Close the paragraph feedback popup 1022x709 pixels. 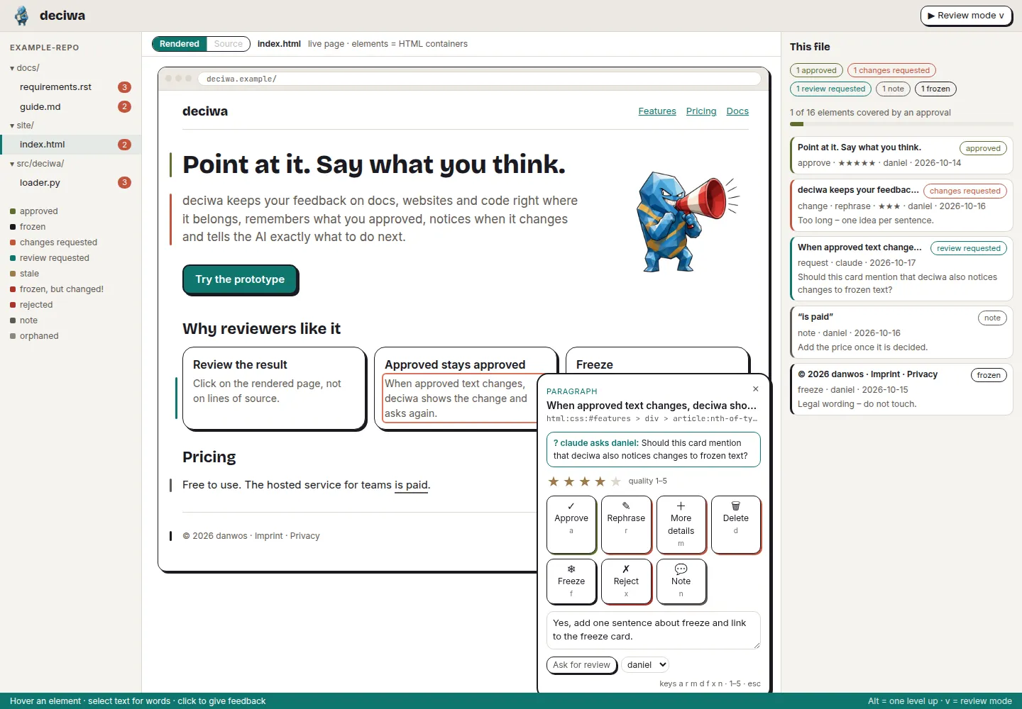pos(756,389)
